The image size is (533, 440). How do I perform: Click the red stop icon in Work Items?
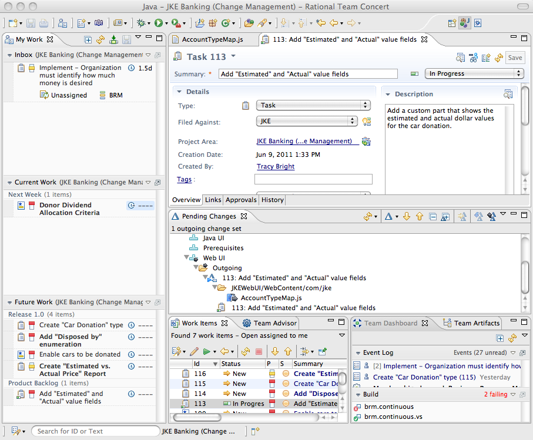click(259, 351)
